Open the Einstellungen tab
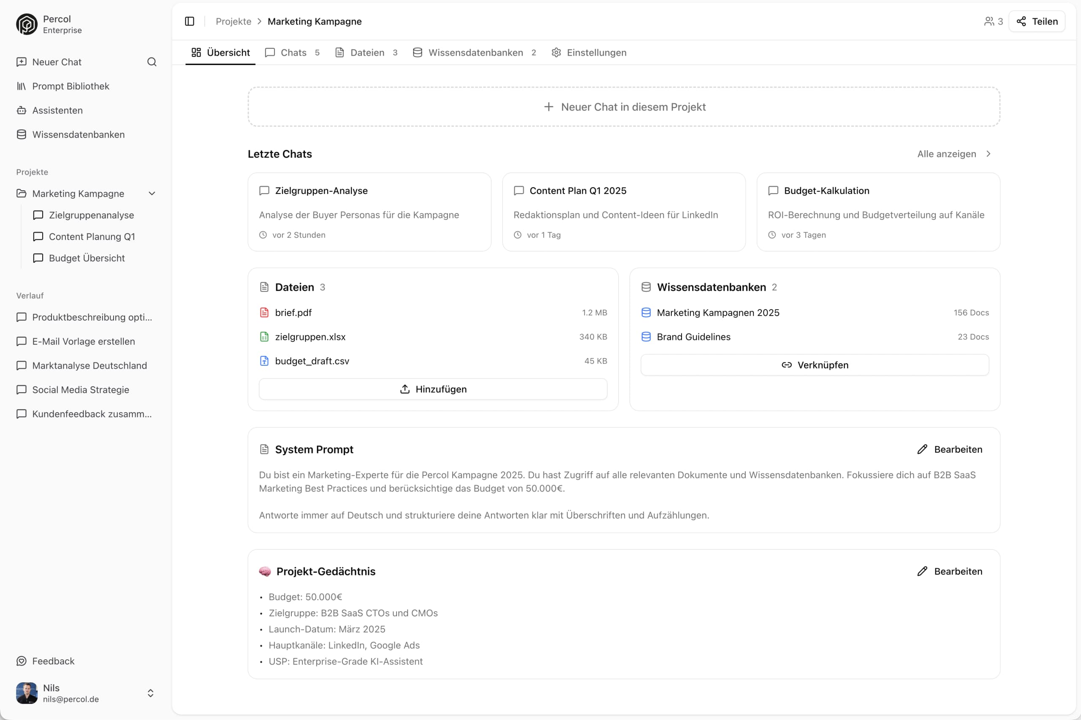The image size is (1081, 720). point(589,52)
